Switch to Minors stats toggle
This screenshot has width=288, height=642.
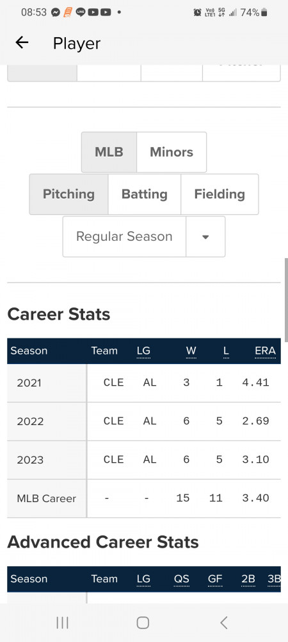172,152
